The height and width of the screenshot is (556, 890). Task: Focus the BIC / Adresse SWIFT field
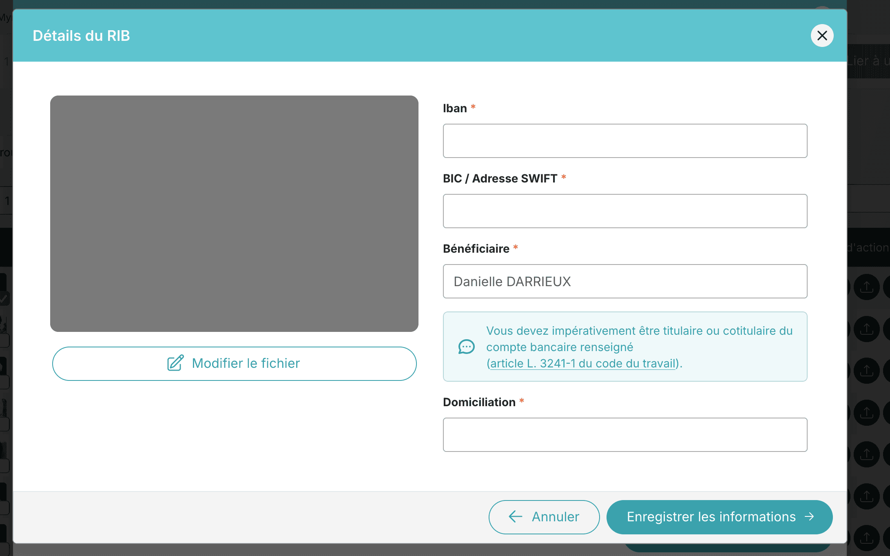coord(625,211)
